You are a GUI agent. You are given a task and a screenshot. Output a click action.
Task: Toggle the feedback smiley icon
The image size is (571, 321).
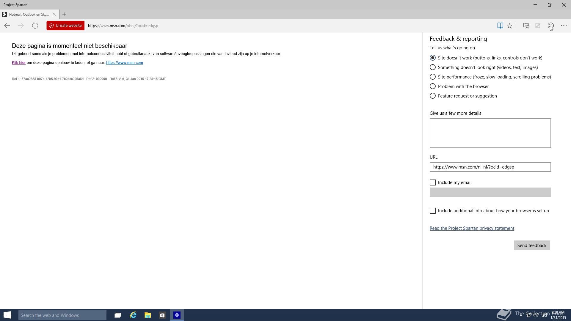click(550, 26)
